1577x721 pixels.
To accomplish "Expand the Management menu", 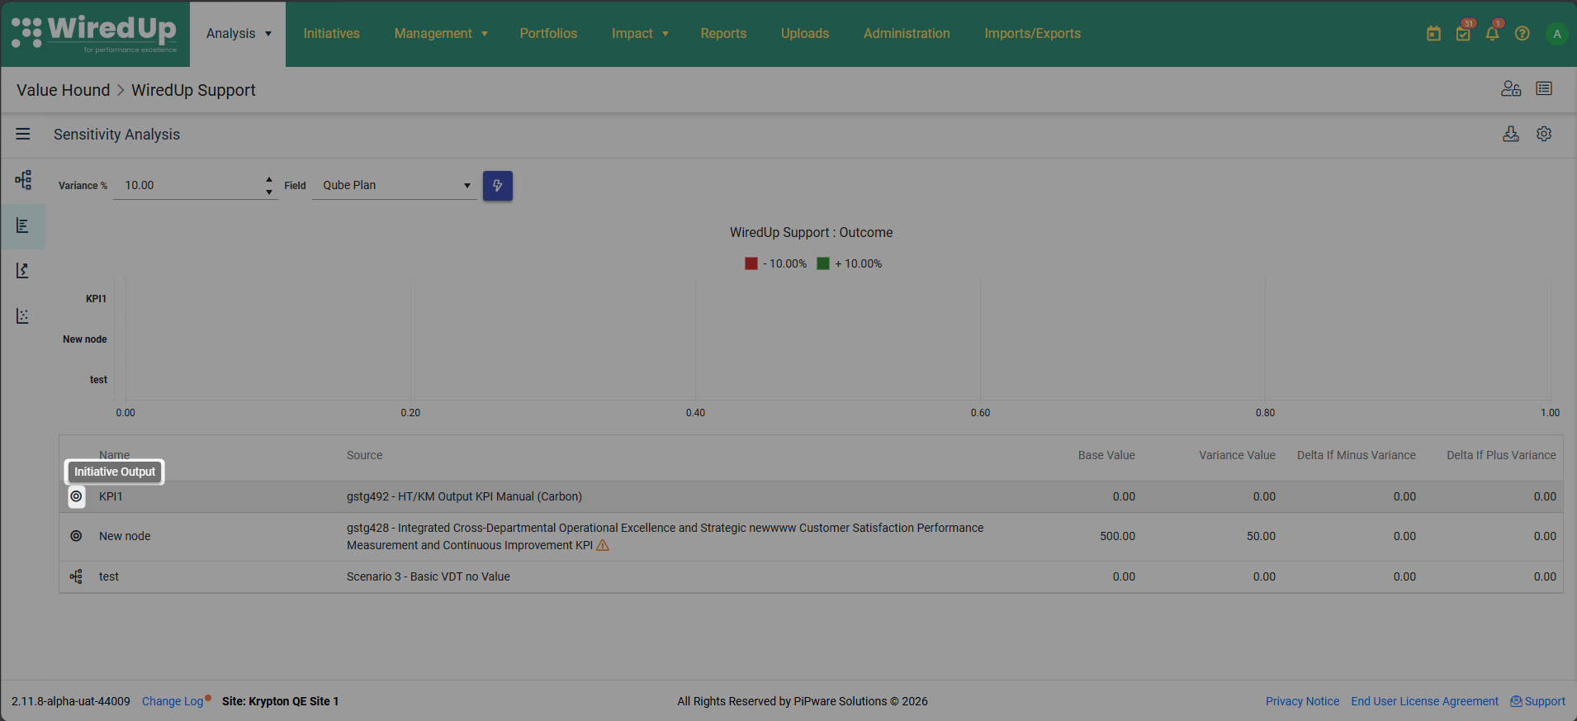I will (441, 34).
